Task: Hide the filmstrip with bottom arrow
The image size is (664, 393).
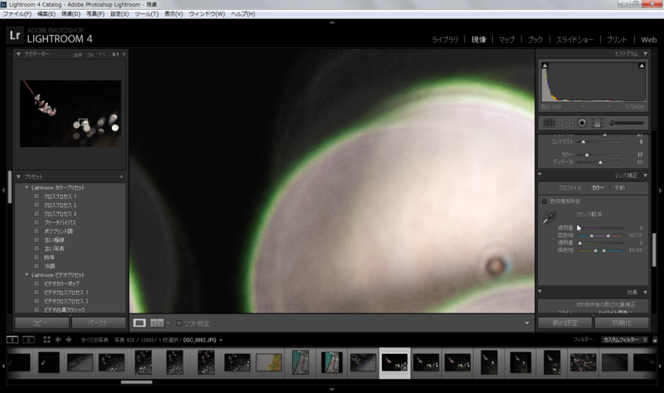Action: coord(332,389)
